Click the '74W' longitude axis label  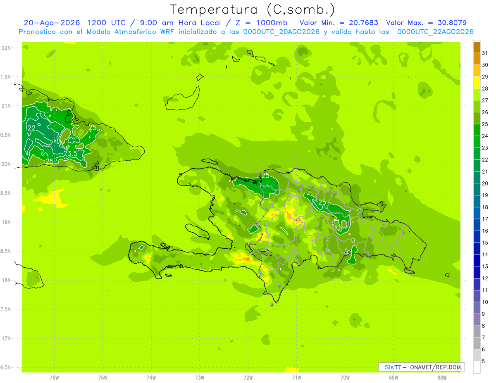[151, 377]
